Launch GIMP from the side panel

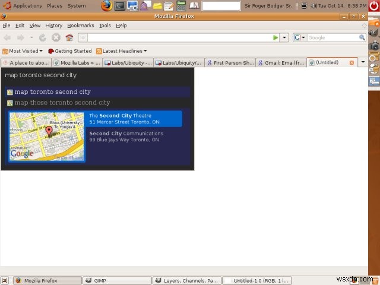[373, 33]
